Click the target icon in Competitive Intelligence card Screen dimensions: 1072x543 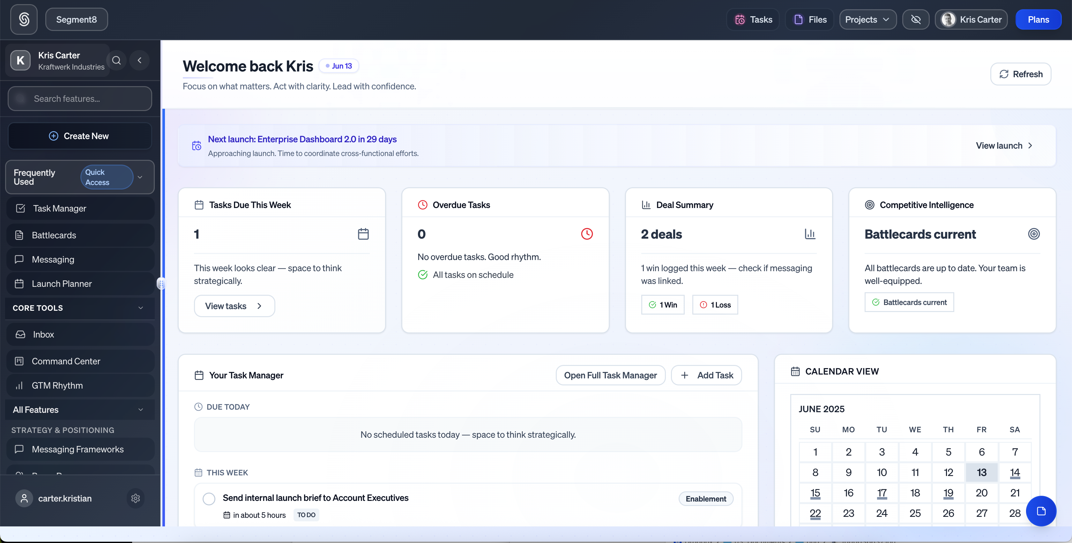coord(1034,234)
